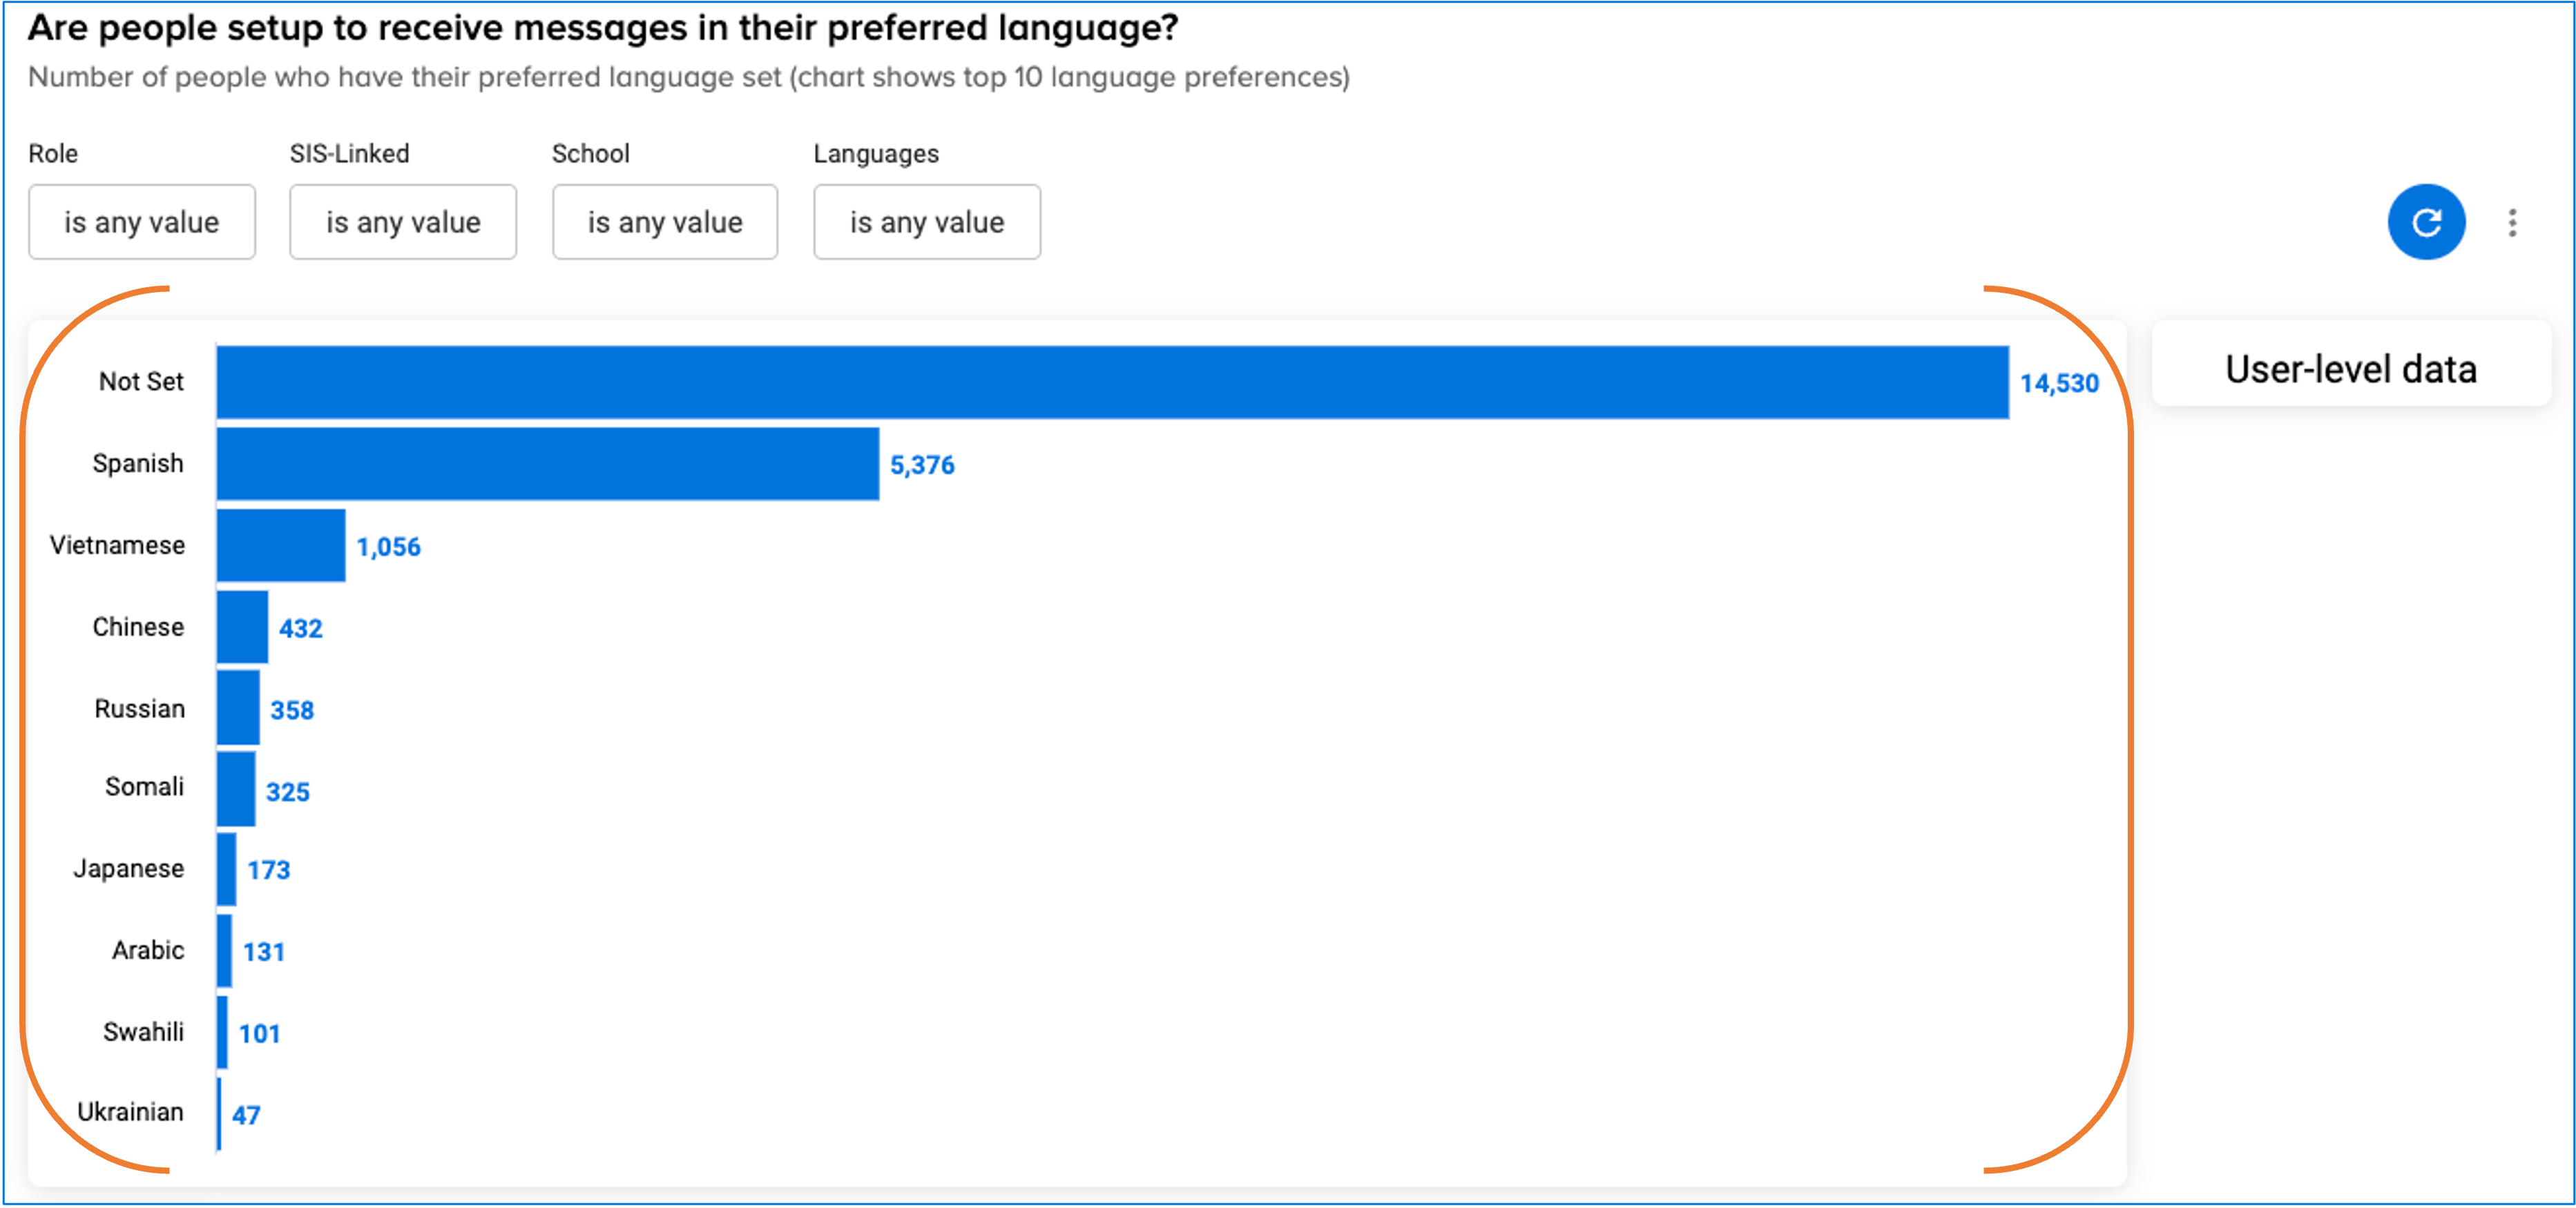2576x1208 pixels.
Task: Open the Role filter dropdown
Action: [142, 222]
